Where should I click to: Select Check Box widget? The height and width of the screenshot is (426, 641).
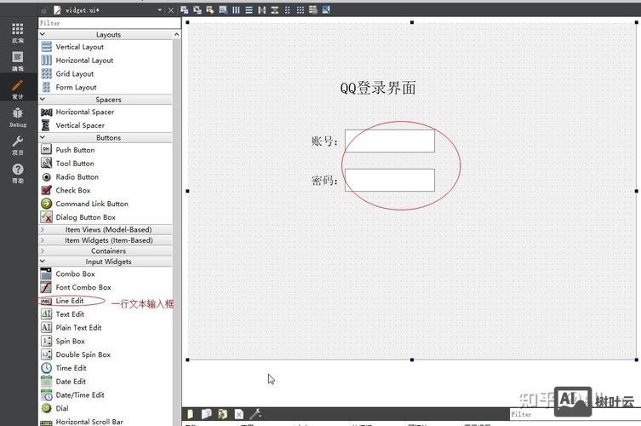coord(106,190)
